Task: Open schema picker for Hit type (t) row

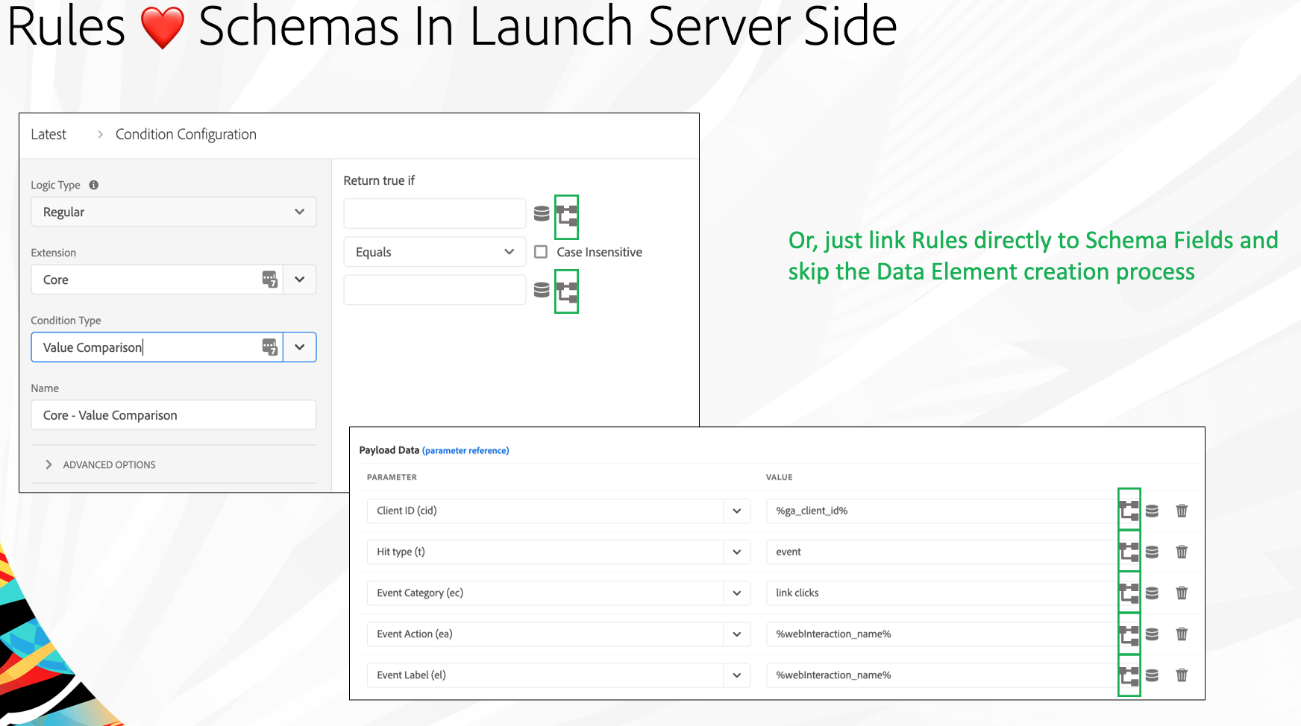Action: click(x=1129, y=552)
